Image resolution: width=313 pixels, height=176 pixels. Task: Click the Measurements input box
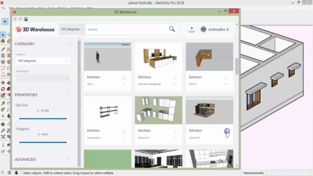tap(289, 173)
